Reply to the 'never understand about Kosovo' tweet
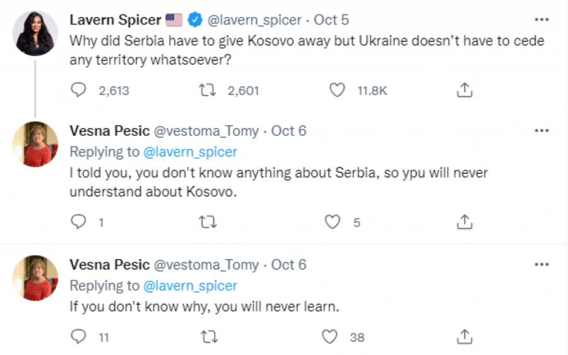 tap(78, 221)
